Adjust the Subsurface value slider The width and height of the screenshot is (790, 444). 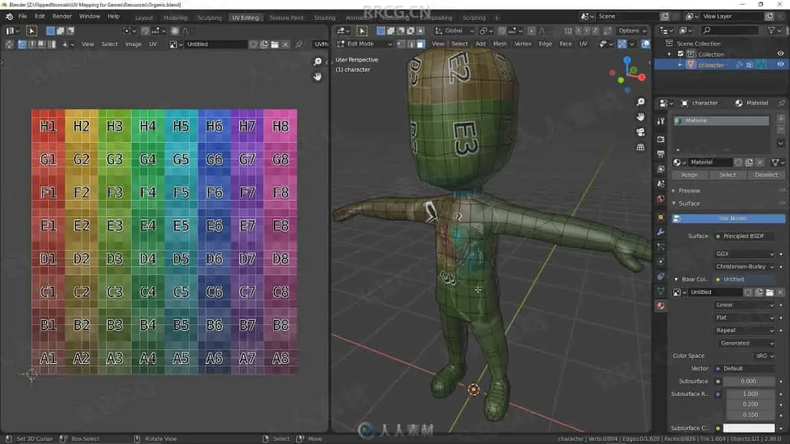(749, 382)
